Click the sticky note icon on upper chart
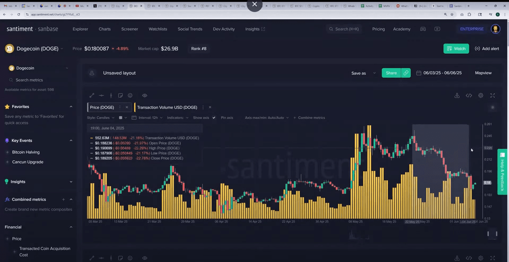This screenshot has width=509, height=262. click(x=121, y=96)
